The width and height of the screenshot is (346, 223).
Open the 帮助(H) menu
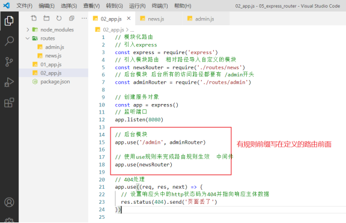(x=183, y=6)
